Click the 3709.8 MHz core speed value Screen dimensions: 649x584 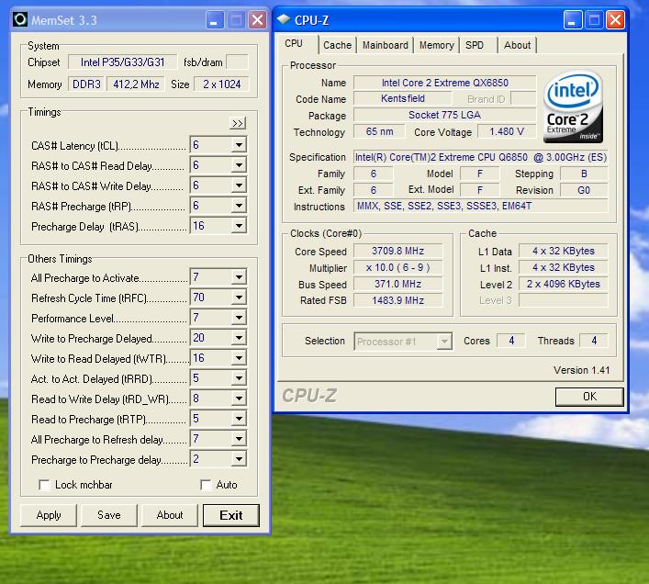pos(398,251)
